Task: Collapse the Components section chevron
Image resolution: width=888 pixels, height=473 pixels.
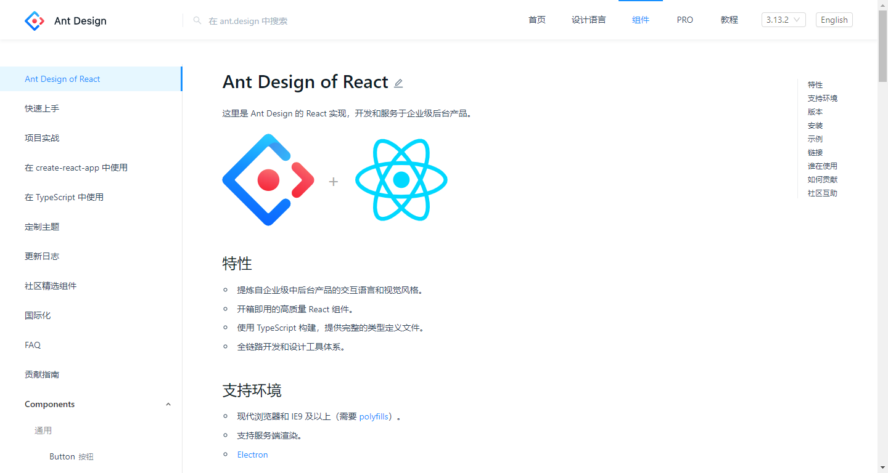Action: pos(168,405)
